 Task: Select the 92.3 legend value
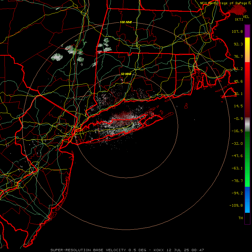point(238,44)
